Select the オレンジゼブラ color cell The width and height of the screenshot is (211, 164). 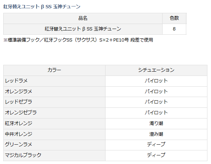coord(55,113)
